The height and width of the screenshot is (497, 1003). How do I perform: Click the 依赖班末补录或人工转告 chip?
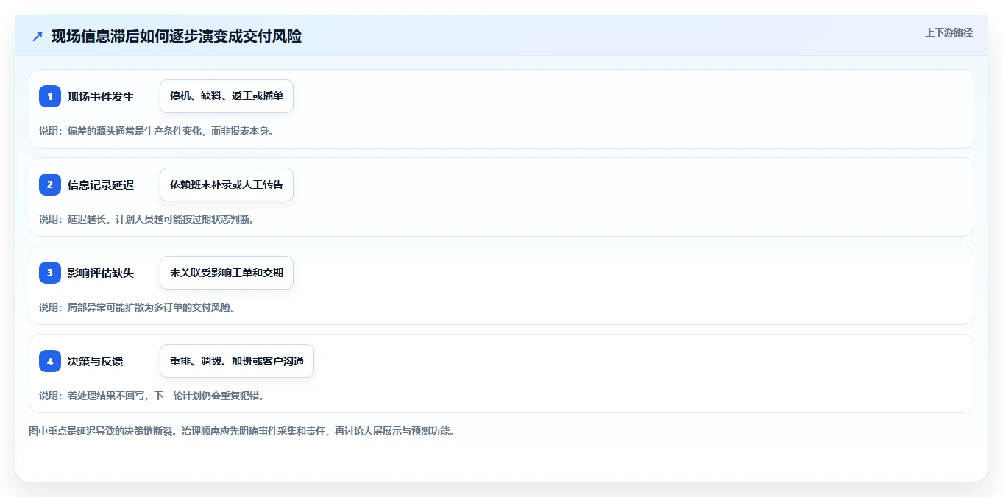click(227, 185)
